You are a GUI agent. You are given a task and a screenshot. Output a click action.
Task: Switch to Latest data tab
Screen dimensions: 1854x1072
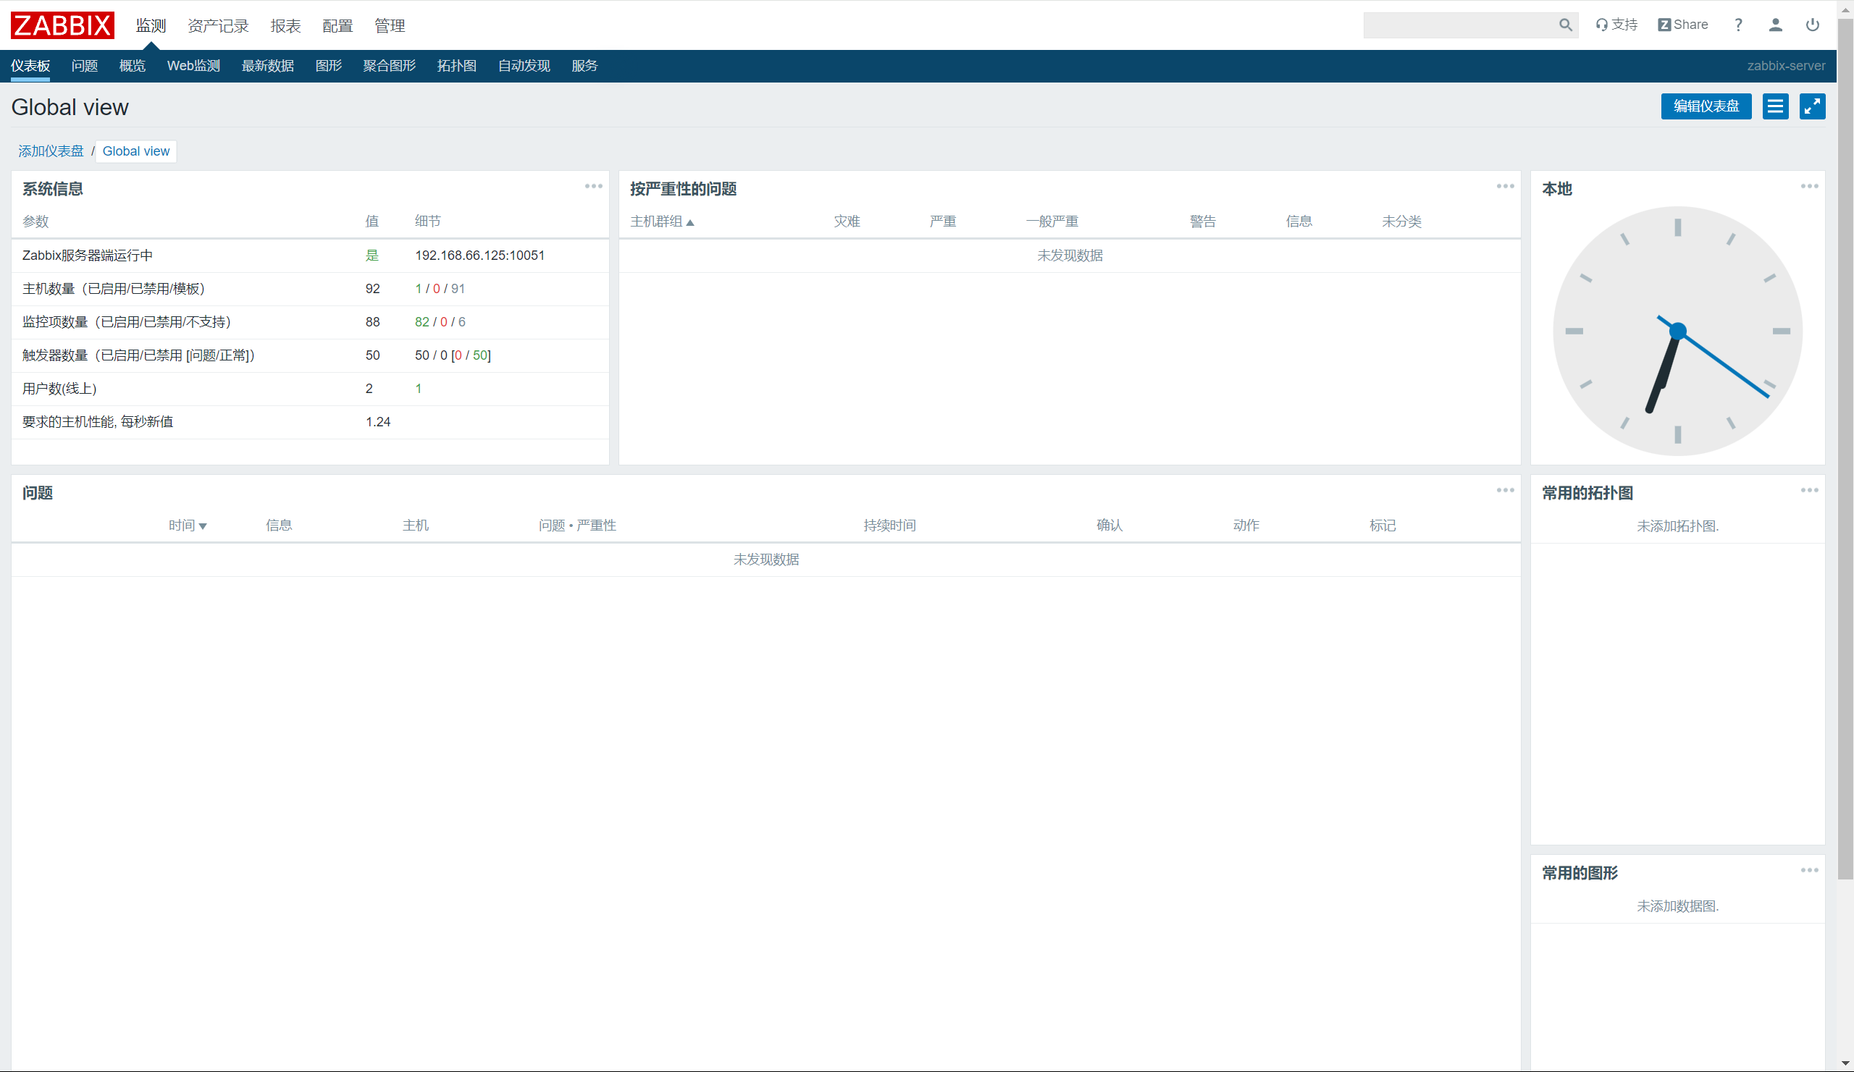click(x=267, y=66)
